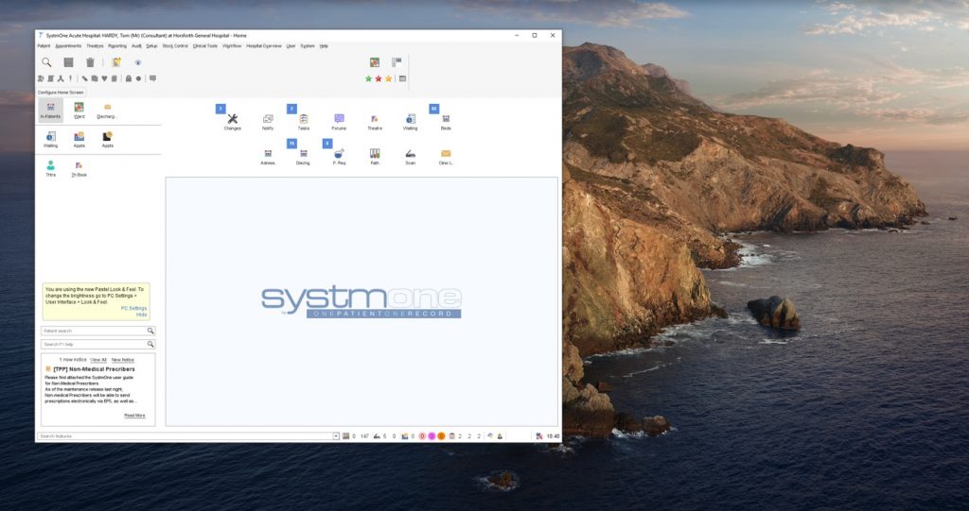Open the Reporting menu

pyautogui.click(x=117, y=45)
